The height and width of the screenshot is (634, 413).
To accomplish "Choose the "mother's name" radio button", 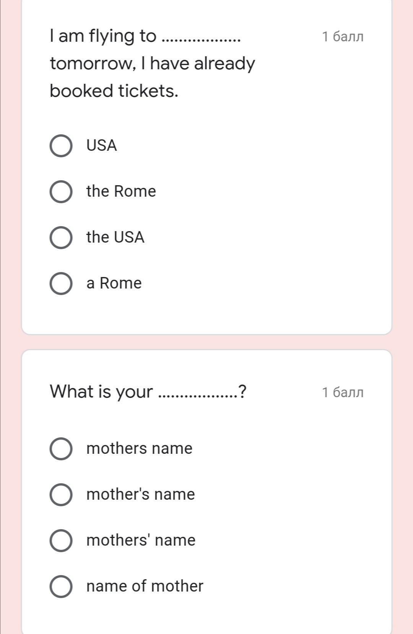I will tap(61, 495).
